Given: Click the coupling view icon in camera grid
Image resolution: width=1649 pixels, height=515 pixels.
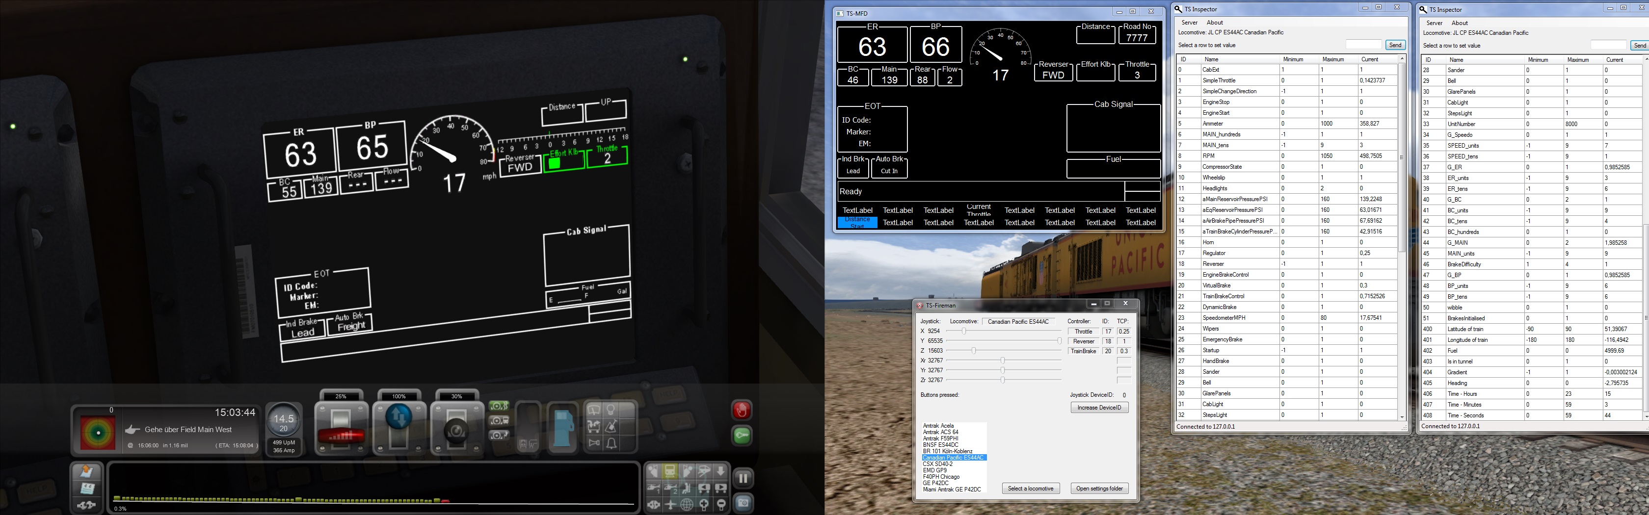Looking at the screenshot, I should point(653,505).
